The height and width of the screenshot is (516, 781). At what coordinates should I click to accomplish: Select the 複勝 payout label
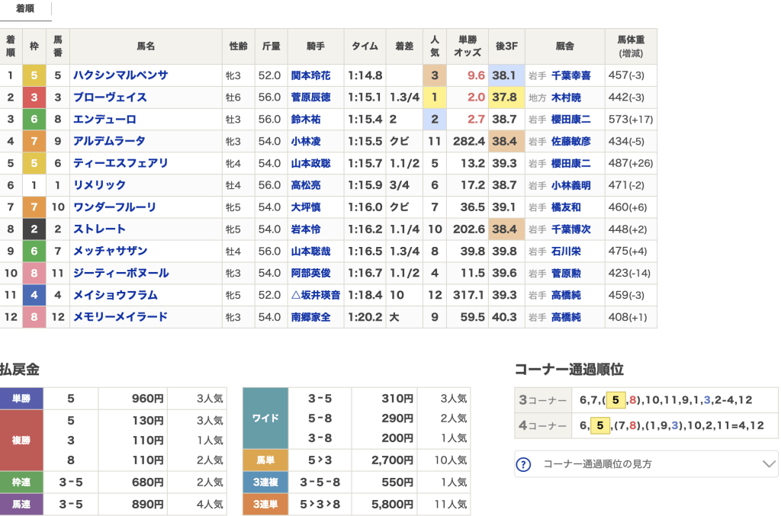pyautogui.click(x=21, y=440)
